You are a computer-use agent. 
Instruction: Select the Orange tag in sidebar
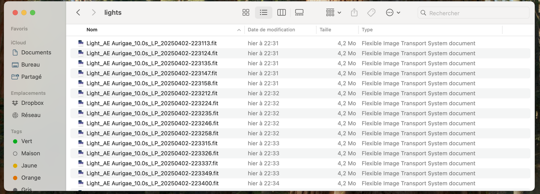(31, 178)
